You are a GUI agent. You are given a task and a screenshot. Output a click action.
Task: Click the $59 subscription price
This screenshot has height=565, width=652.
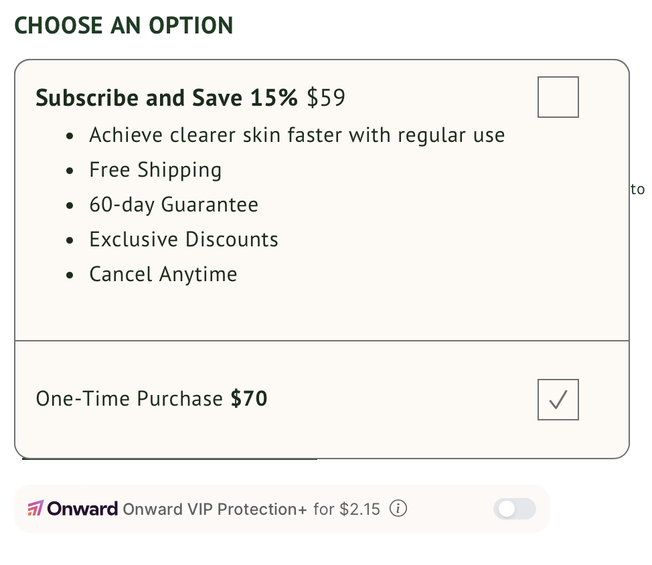pos(326,98)
